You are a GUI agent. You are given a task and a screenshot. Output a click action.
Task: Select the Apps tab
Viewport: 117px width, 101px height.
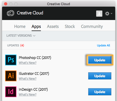click(36, 27)
